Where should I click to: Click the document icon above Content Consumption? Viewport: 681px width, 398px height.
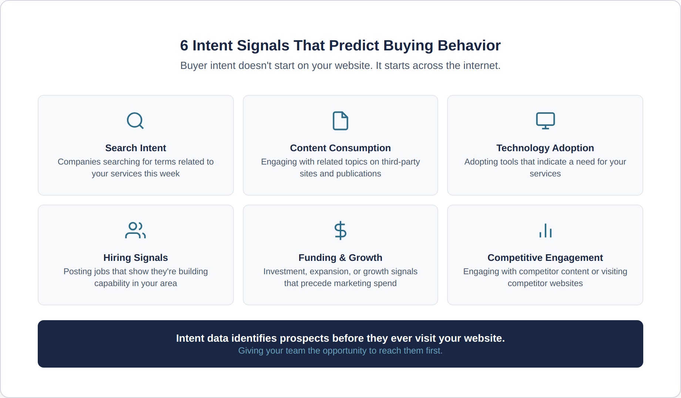(340, 120)
